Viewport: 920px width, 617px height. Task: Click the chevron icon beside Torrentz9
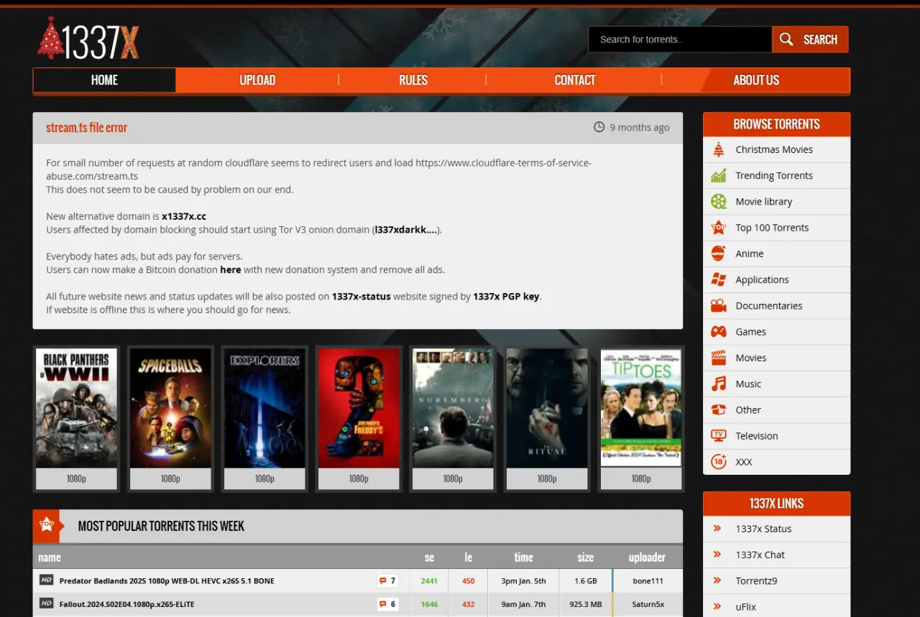point(717,580)
